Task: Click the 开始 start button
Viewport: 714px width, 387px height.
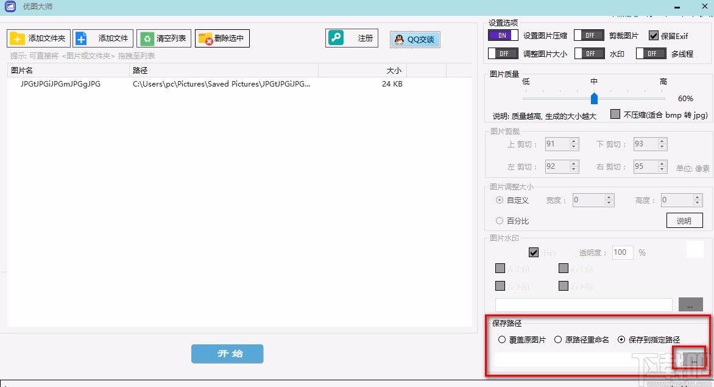Action: point(227,353)
